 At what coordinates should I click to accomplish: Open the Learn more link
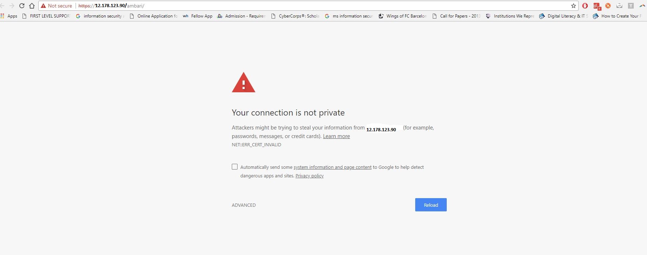(x=336, y=136)
